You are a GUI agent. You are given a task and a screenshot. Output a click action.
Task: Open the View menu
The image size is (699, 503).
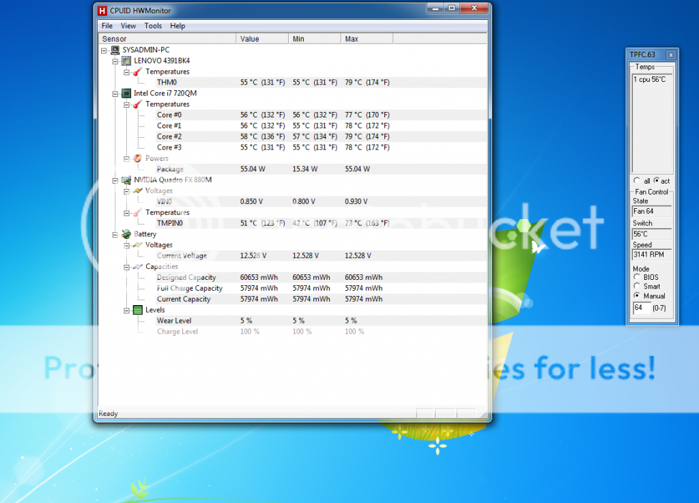click(x=128, y=26)
